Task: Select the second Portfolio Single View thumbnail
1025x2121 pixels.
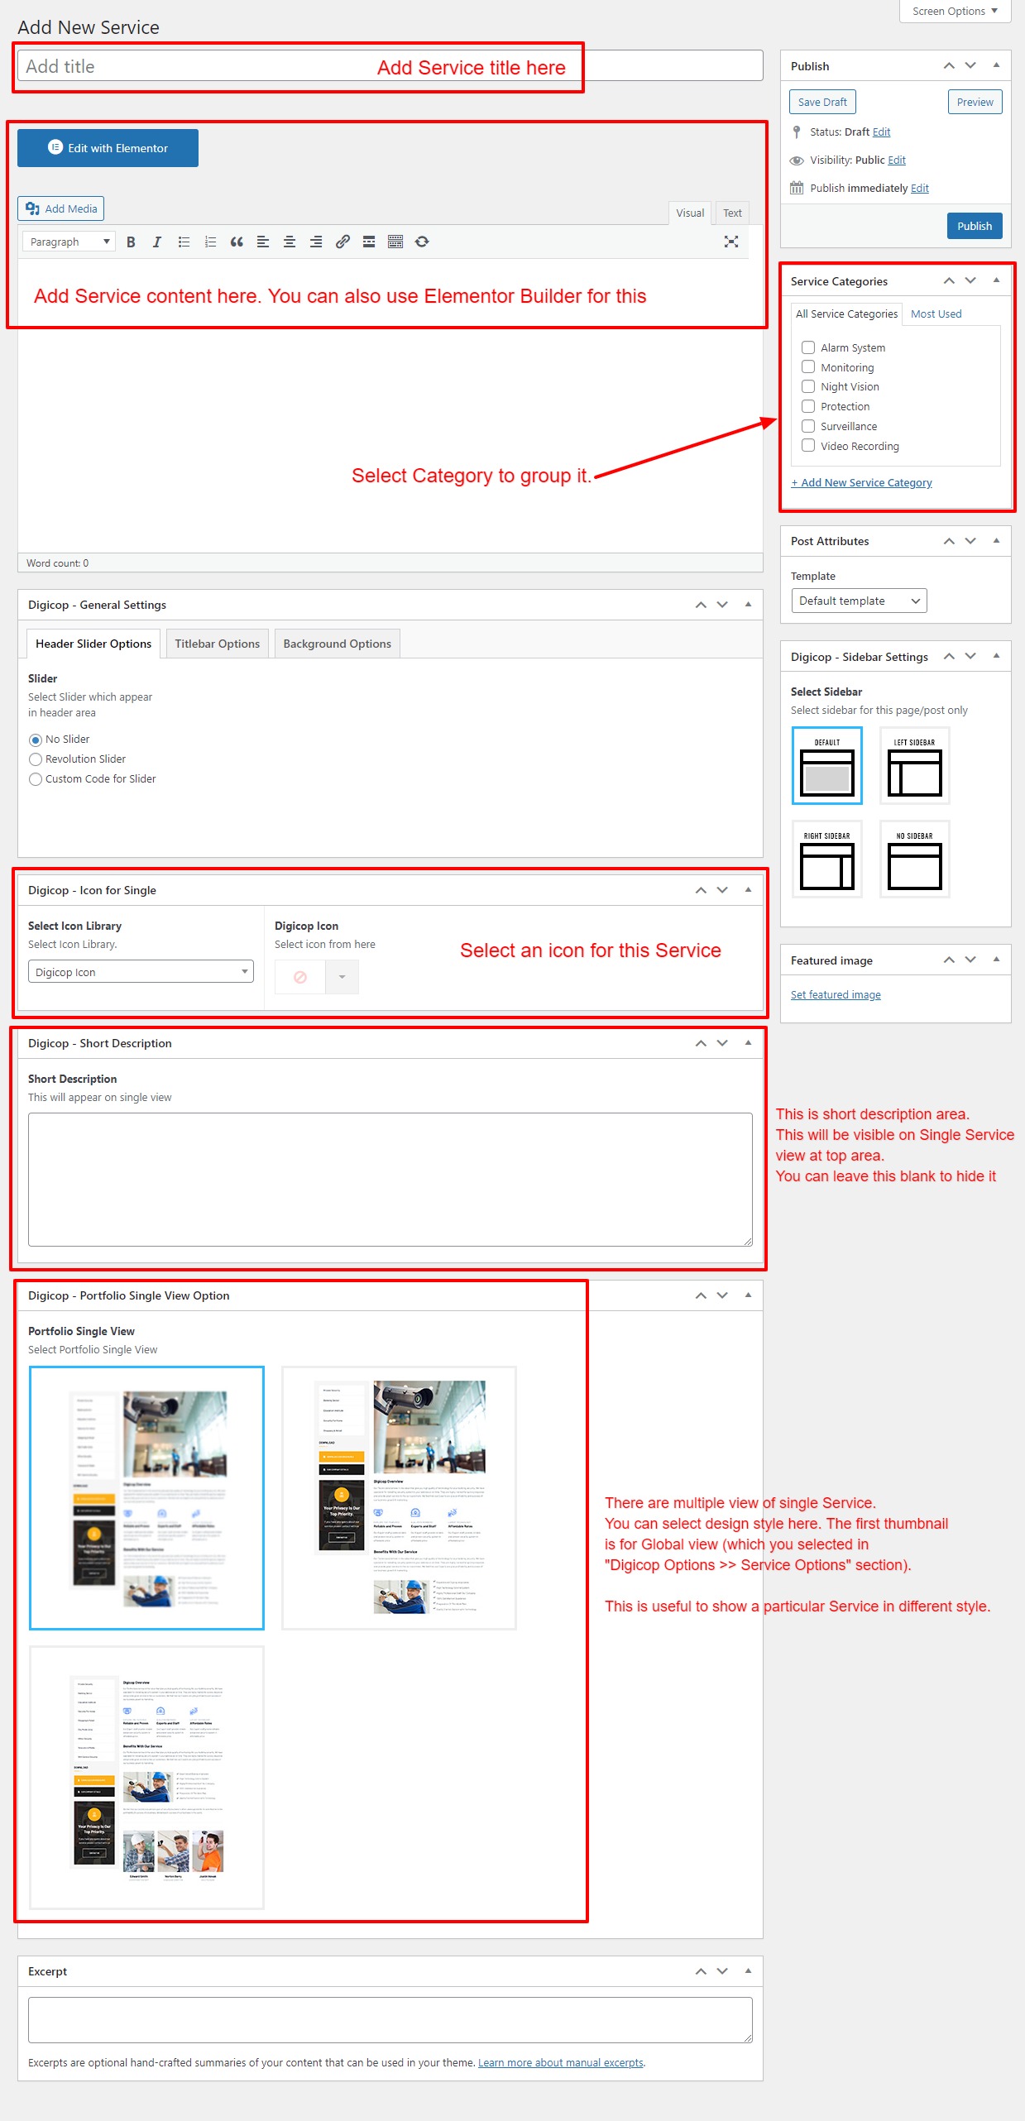Action: click(399, 1497)
